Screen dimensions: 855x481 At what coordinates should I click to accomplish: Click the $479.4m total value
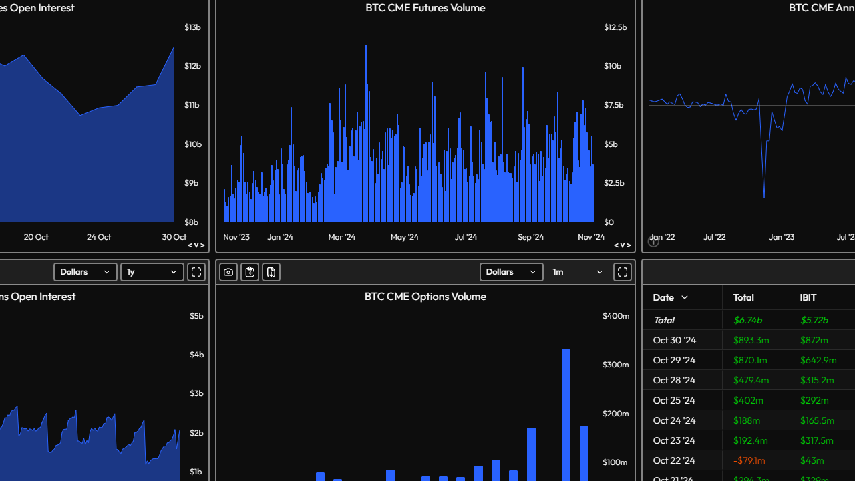tap(751, 380)
